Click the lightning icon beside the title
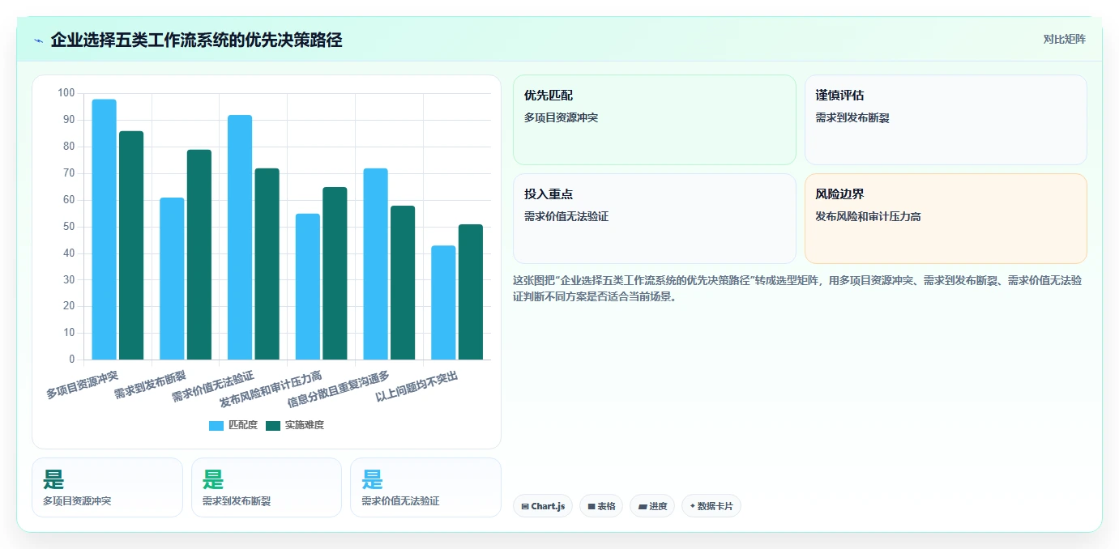The image size is (1119, 549). coord(39,40)
